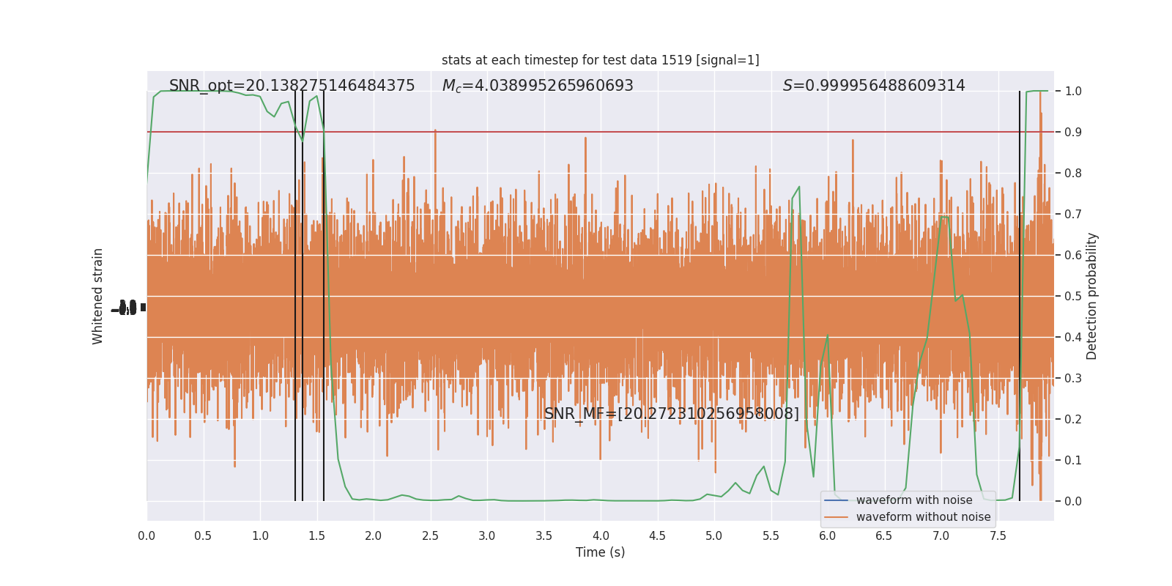Click the 6.5 tick on the time axis
Viewport: 1172px width, 586px height.
tap(884, 536)
